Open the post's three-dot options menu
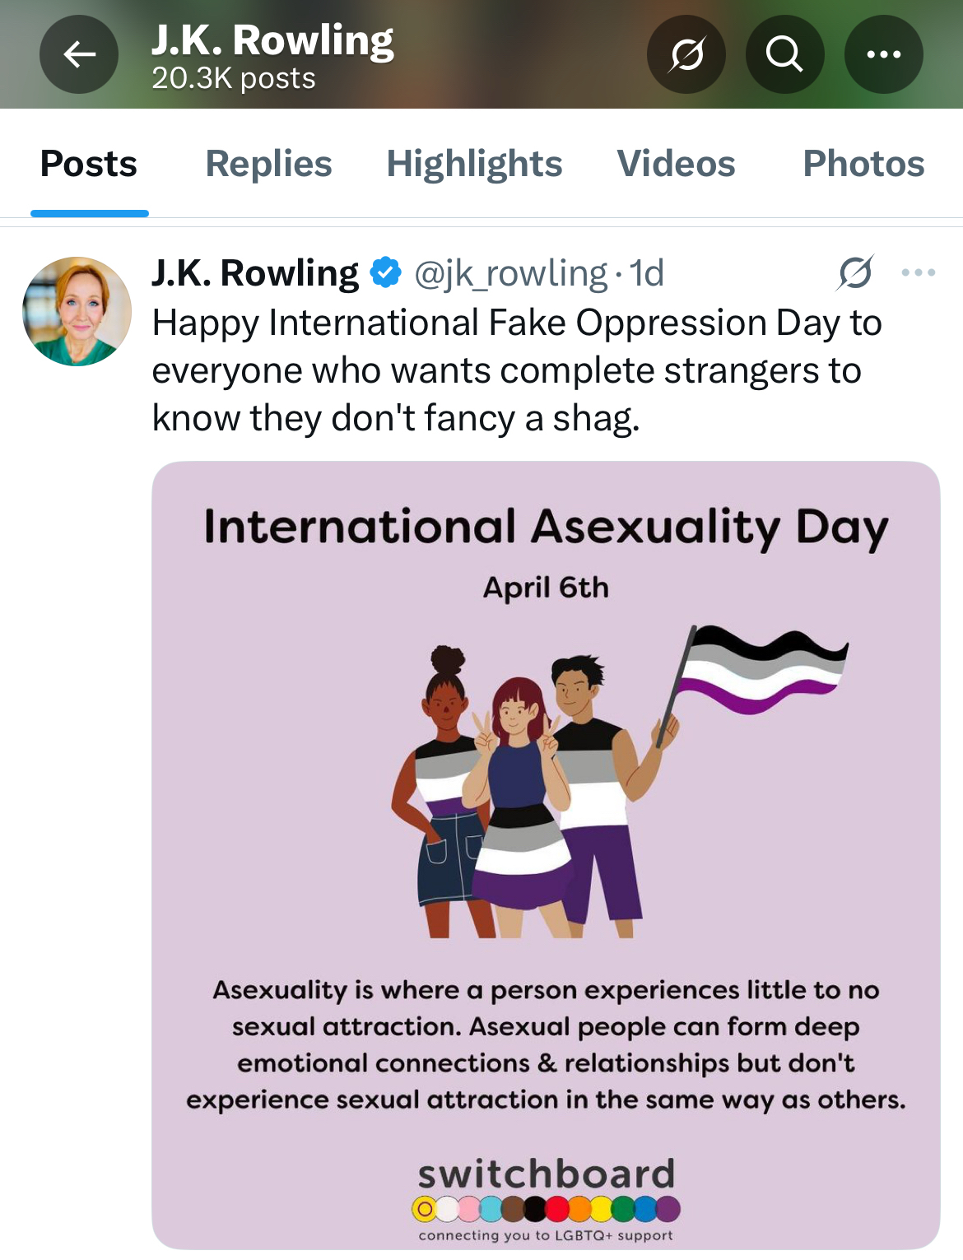The image size is (963, 1260). [918, 272]
